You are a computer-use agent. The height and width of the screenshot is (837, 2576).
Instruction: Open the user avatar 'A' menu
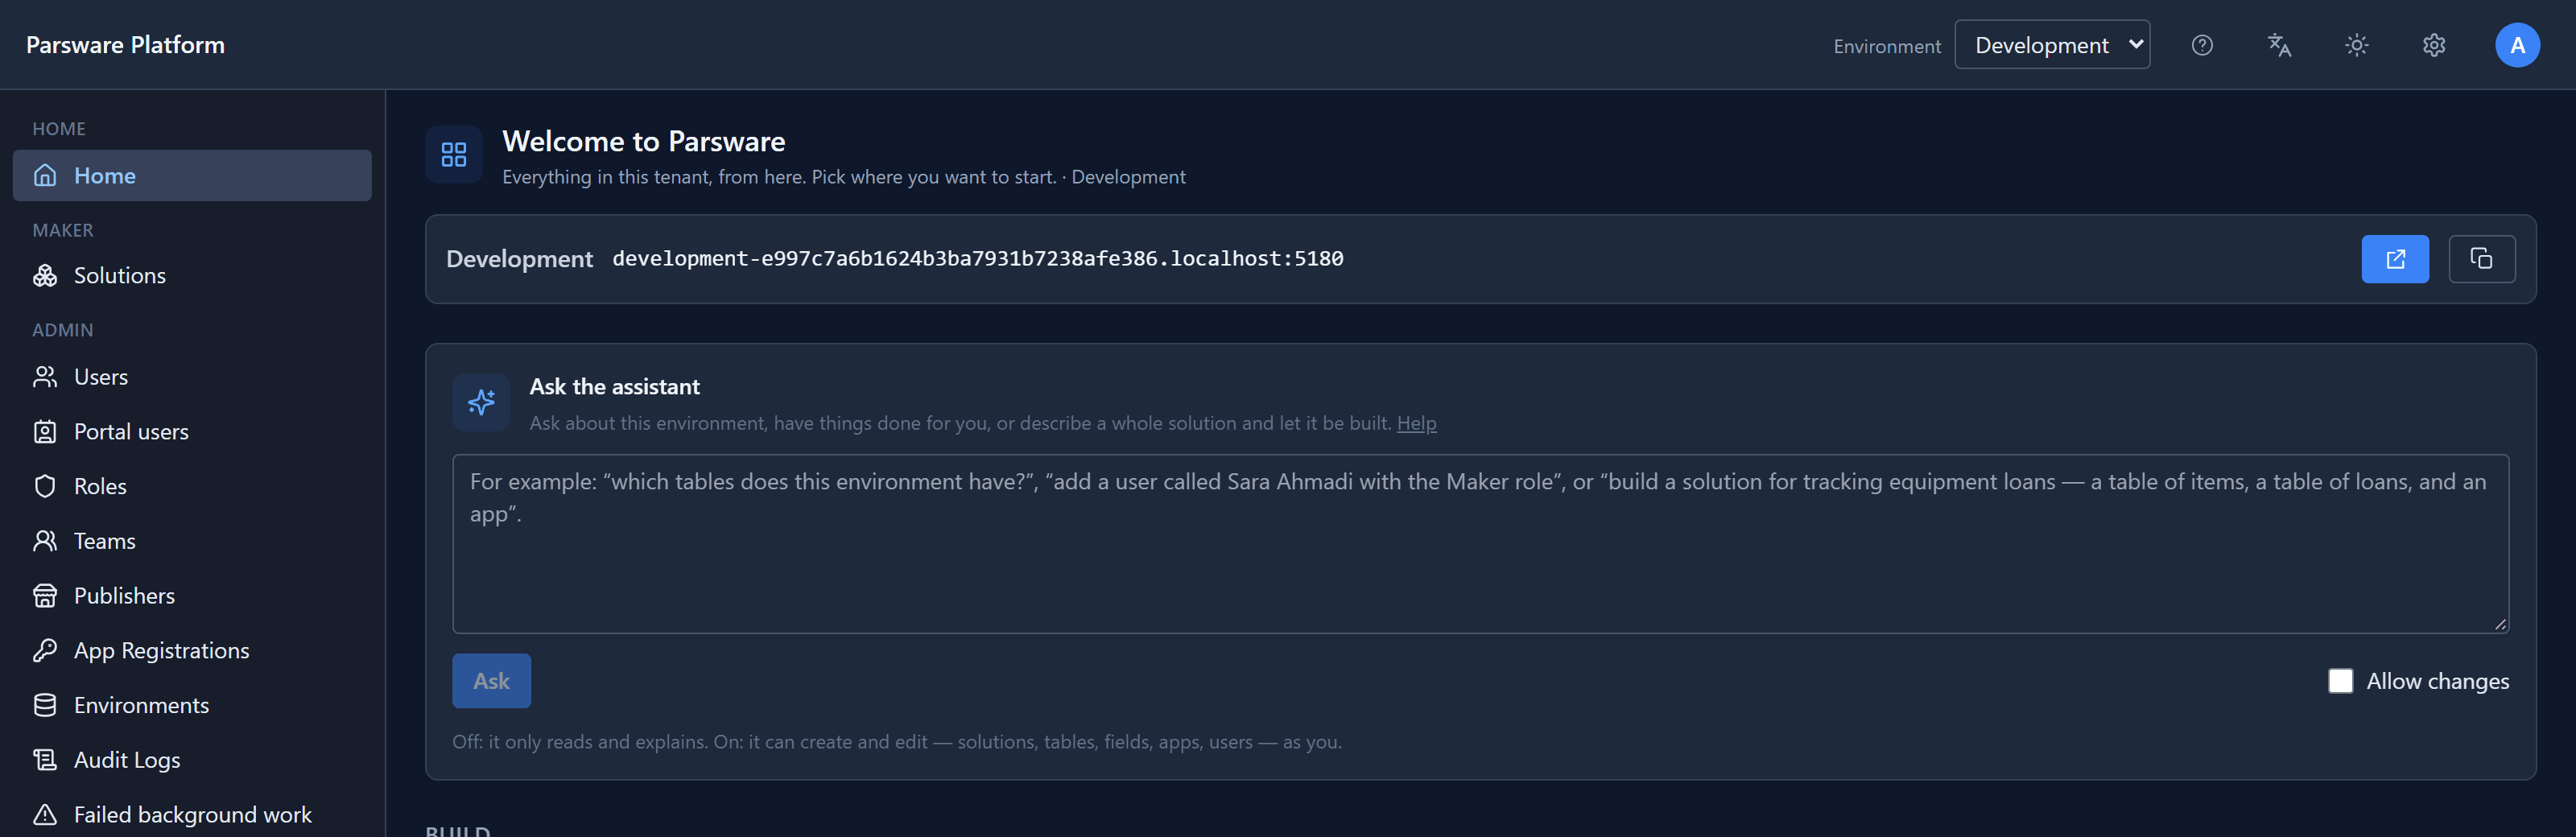(2517, 45)
